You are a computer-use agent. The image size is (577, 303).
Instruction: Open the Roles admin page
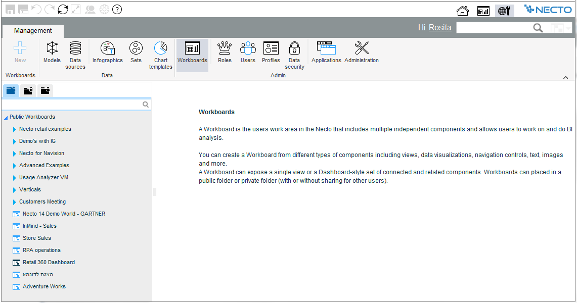pyautogui.click(x=225, y=53)
